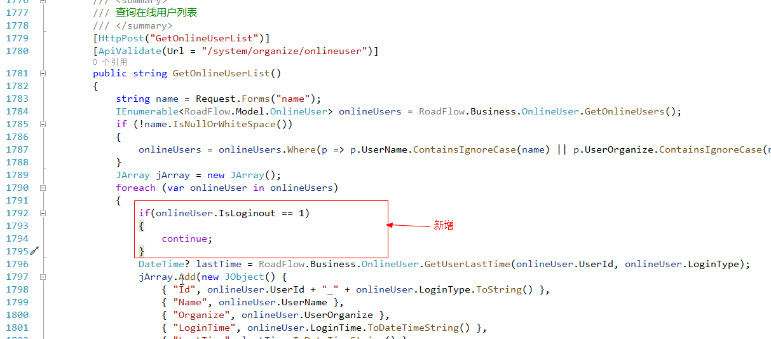Click line number 1779 in the gutter
This screenshot has width=771, height=339.
17,38
